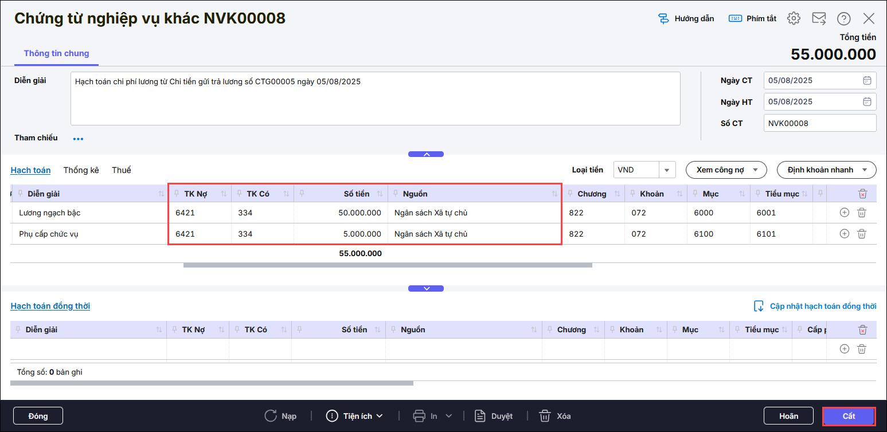
Task: Switch to the Thuế tab
Action: (121, 170)
